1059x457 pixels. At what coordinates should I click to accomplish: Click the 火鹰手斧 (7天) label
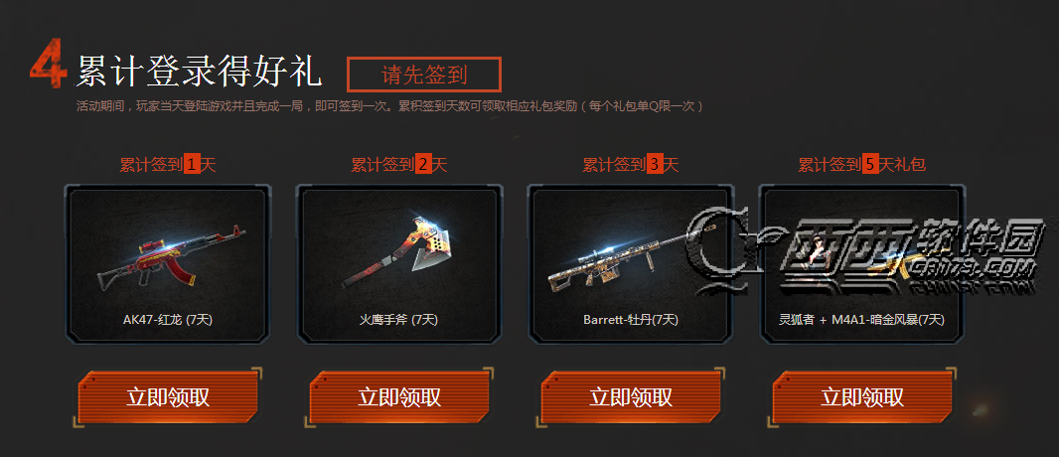(398, 319)
